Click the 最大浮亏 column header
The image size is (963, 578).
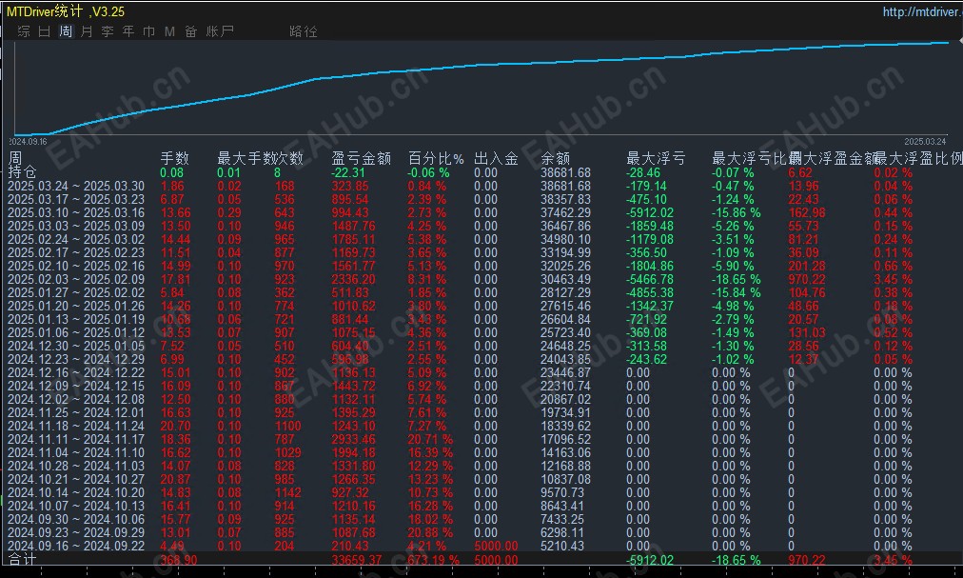[x=656, y=159]
